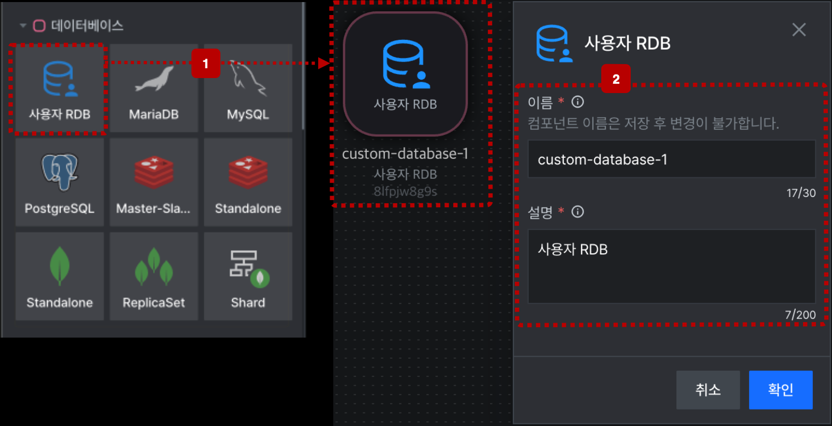Pick the MongoDB Shard component
The image size is (832, 426).
pyautogui.click(x=248, y=276)
